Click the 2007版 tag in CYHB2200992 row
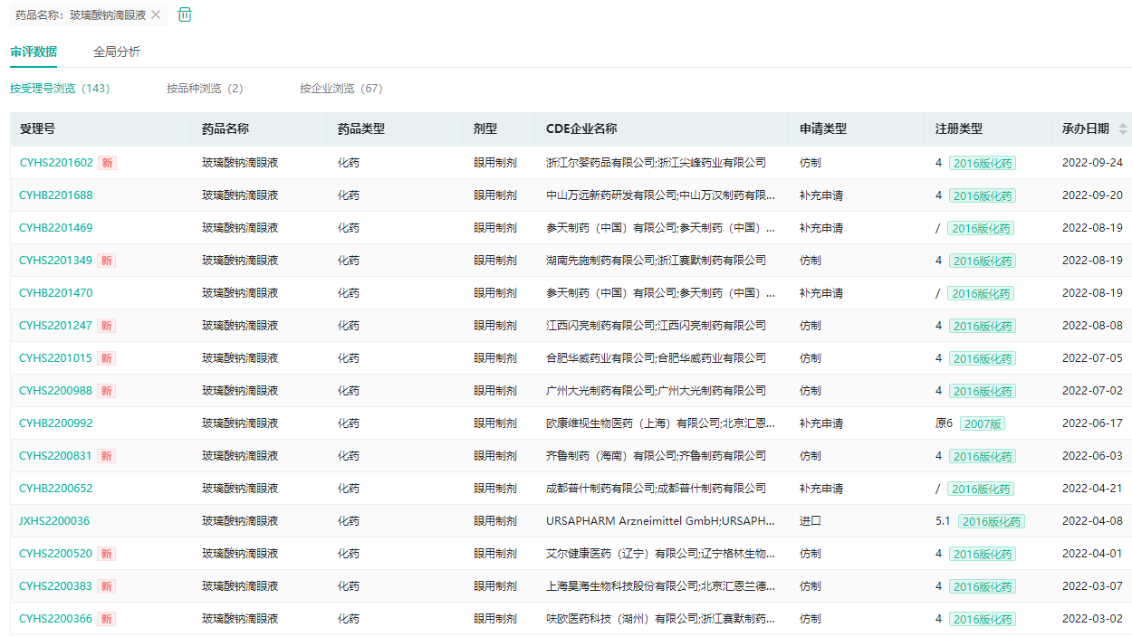 coord(983,423)
